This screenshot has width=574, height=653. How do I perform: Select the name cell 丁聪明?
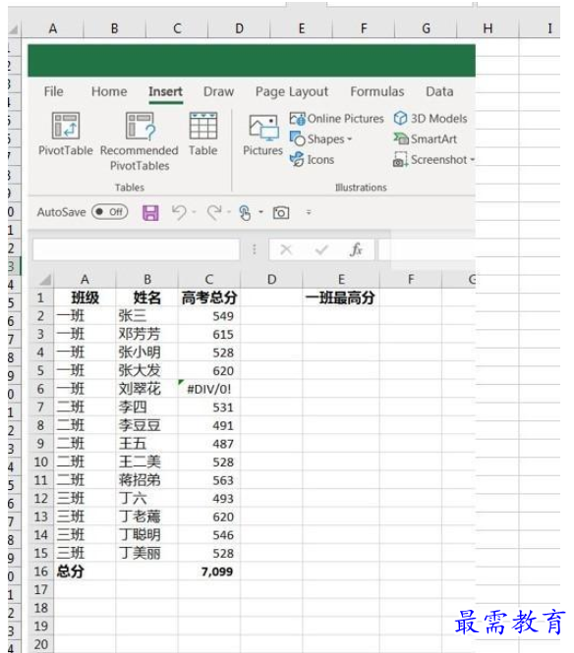(147, 535)
